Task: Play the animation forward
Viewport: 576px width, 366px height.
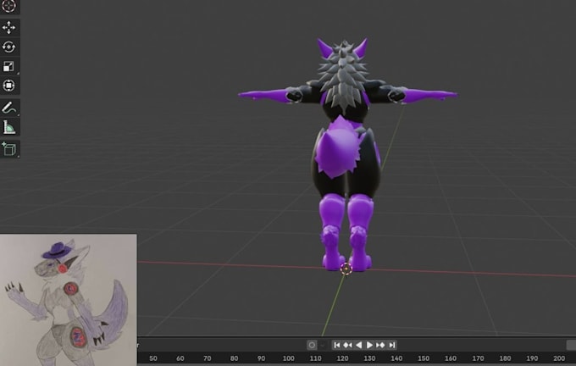Action: [x=369, y=345]
